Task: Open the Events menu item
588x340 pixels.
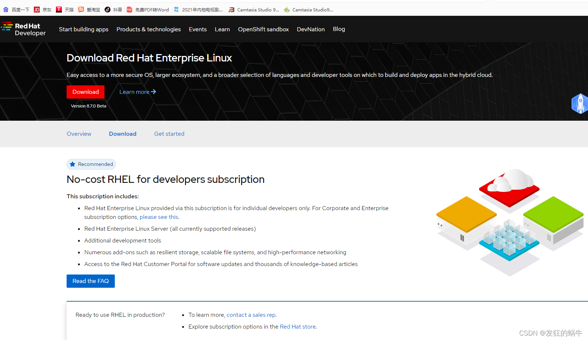Action: point(198,29)
